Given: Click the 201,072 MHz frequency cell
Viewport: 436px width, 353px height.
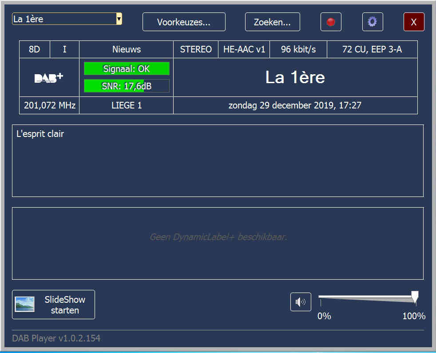Looking at the screenshot, I should (x=49, y=105).
